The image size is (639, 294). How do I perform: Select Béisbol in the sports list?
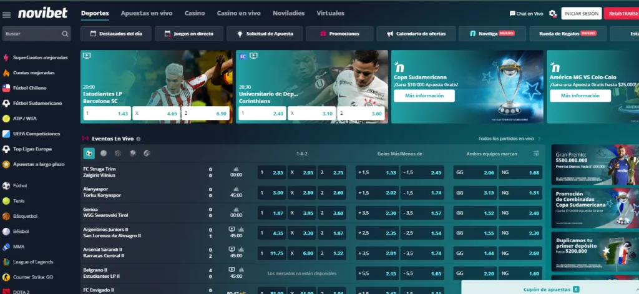(16, 232)
